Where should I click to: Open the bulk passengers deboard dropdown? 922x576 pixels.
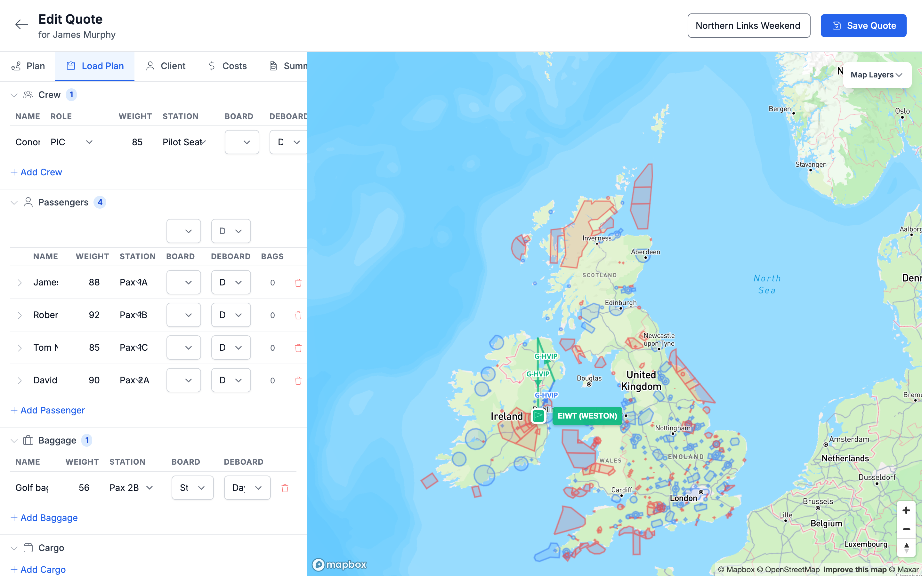pyautogui.click(x=231, y=231)
